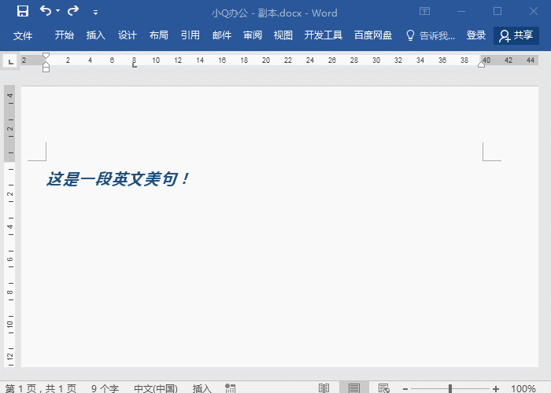Screen dimensions: 551x393
Task: Open the 开发工具 tab
Action: (x=324, y=35)
